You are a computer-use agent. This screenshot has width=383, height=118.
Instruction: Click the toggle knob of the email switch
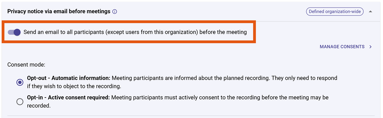[x=17, y=32]
